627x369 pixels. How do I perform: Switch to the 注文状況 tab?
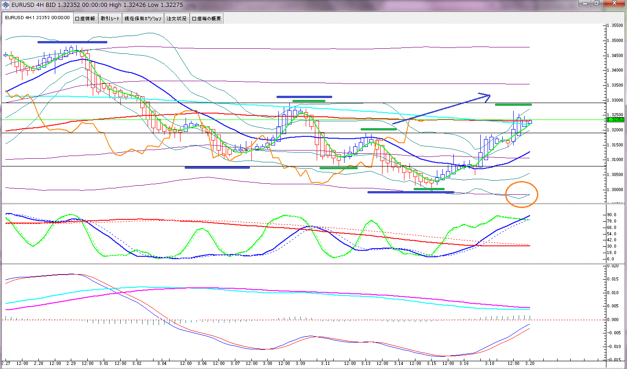tap(176, 19)
